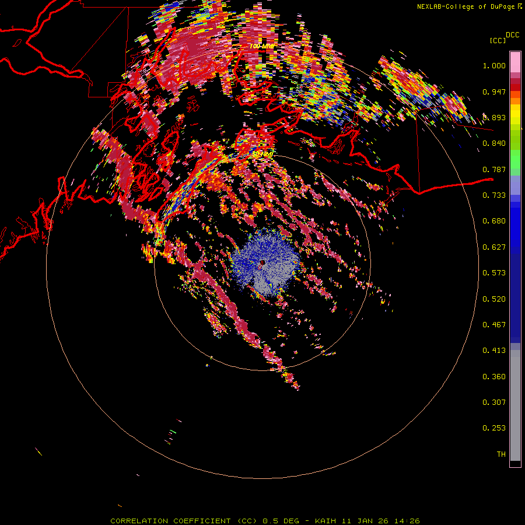Screen dimensions: 525x525
Task: Click the Correlation Coefficient caption at the bottom
Action: click(x=265, y=521)
